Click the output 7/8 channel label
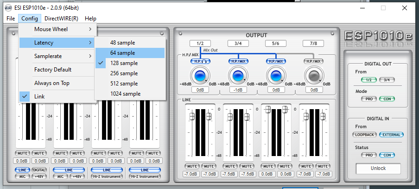 coord(313,43)
